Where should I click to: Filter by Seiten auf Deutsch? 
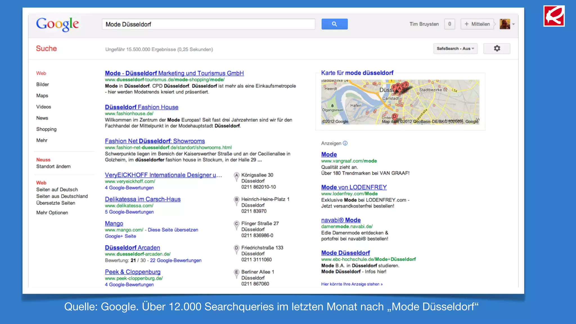[57, 190]
